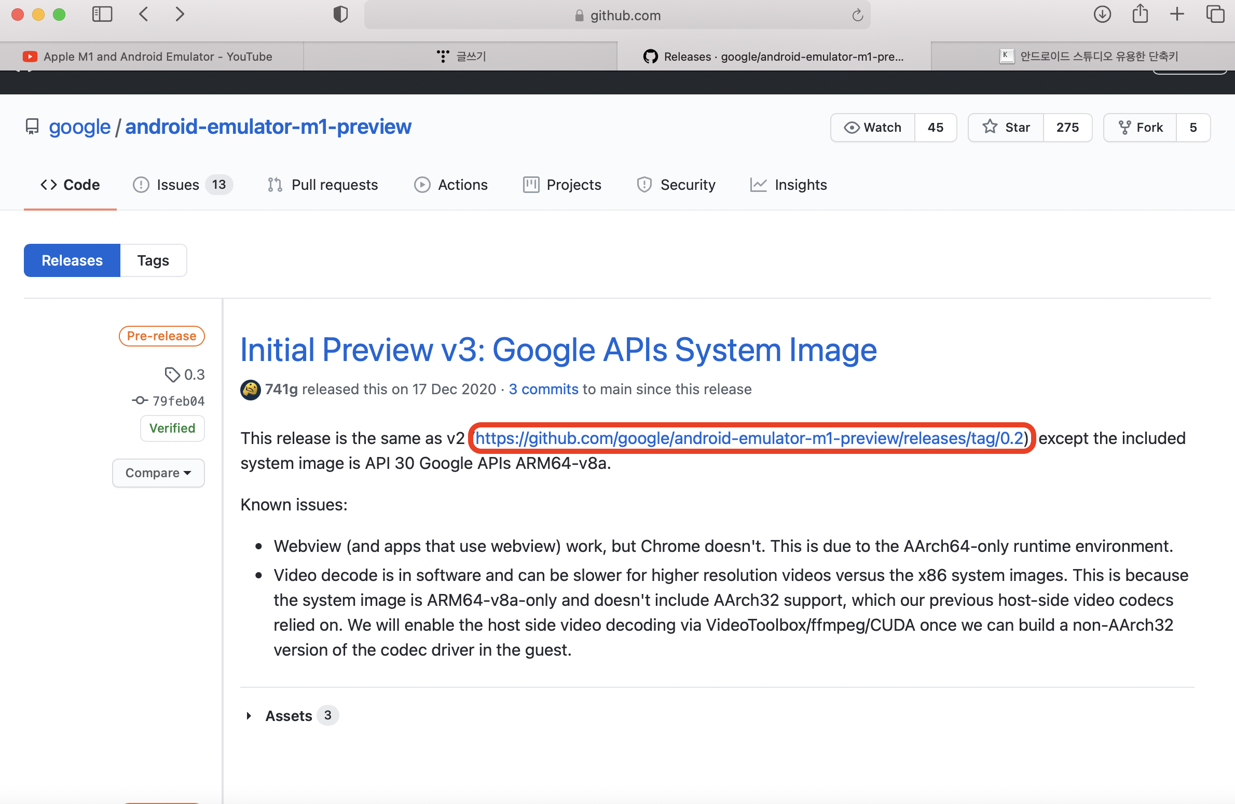1235x804 pixels.
Task: Open the Issues tab
Action: pyautogui.click(x=177, y=185)
